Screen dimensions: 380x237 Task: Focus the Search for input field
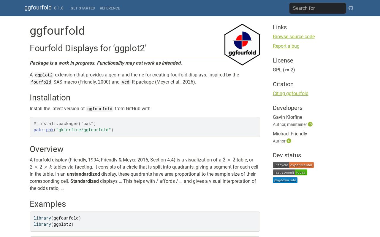click(318, 8)
